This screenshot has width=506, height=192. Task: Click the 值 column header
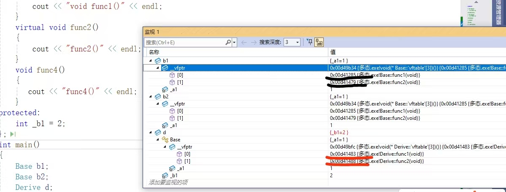(x=333, y=52)
